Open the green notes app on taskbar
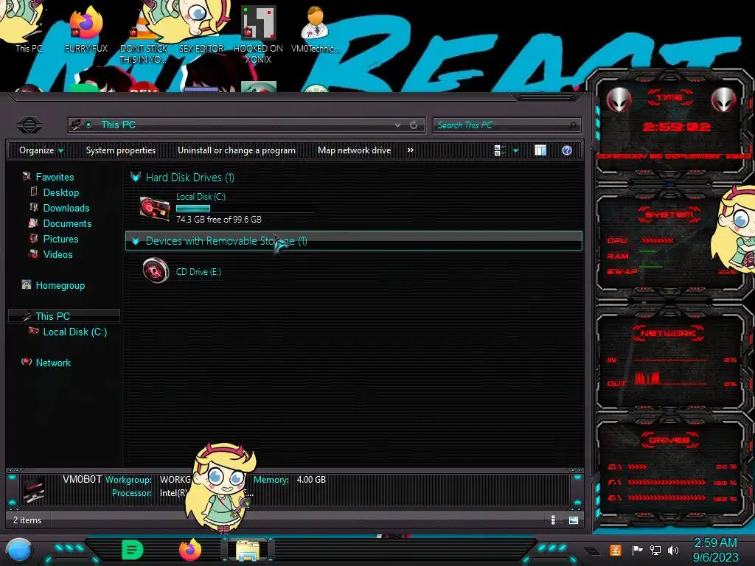Image resolution: width=755 pixels, height=566 pixels. point(133,550)
